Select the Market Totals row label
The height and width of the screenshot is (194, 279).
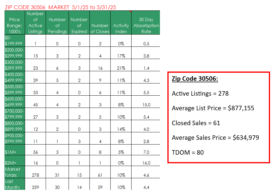pyautogui.click(x=15, y=172)
